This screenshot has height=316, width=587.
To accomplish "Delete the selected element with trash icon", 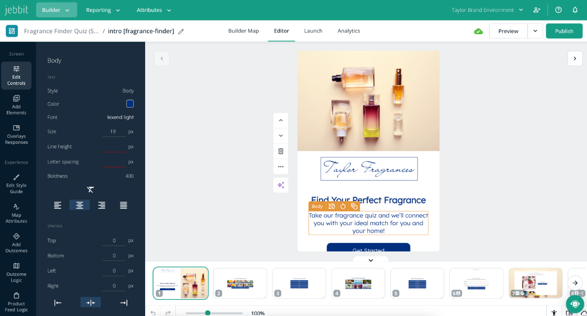I will tap(281, 151).
